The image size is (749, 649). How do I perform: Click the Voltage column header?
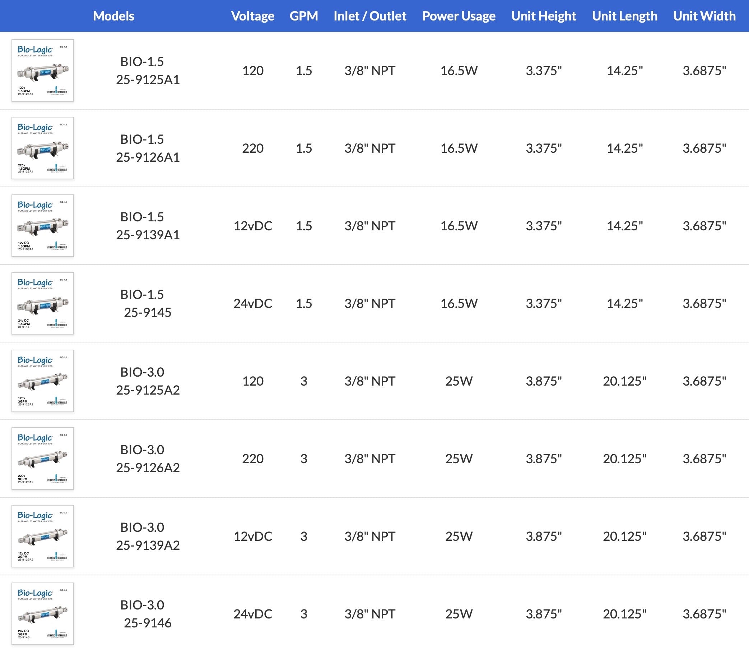252,16
